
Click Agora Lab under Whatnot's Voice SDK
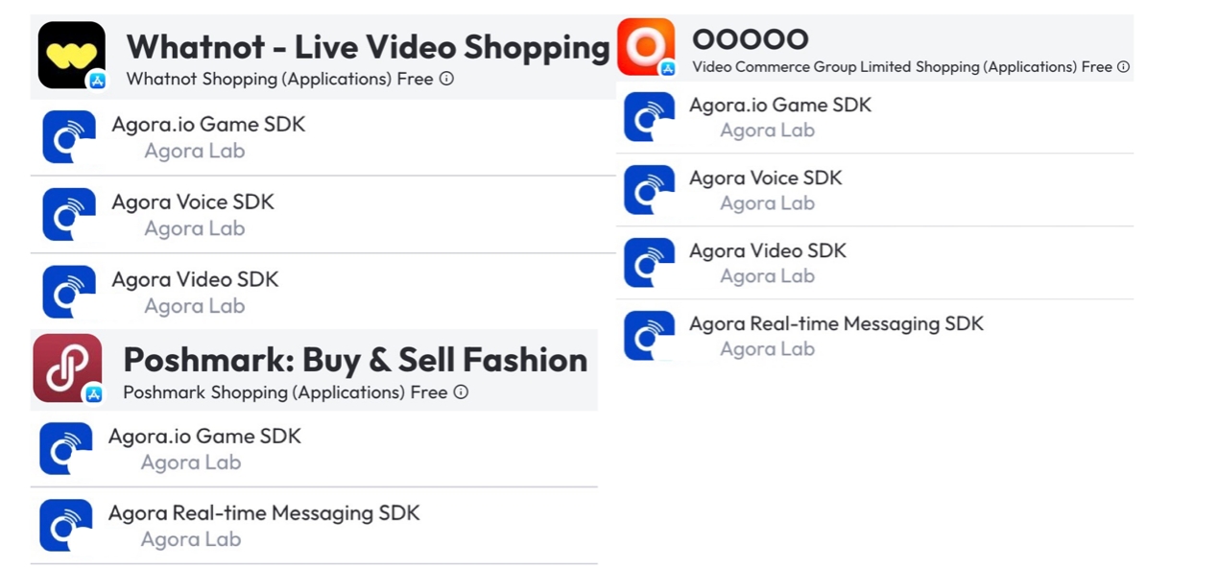pyautogui.click(x=195, y=228)
